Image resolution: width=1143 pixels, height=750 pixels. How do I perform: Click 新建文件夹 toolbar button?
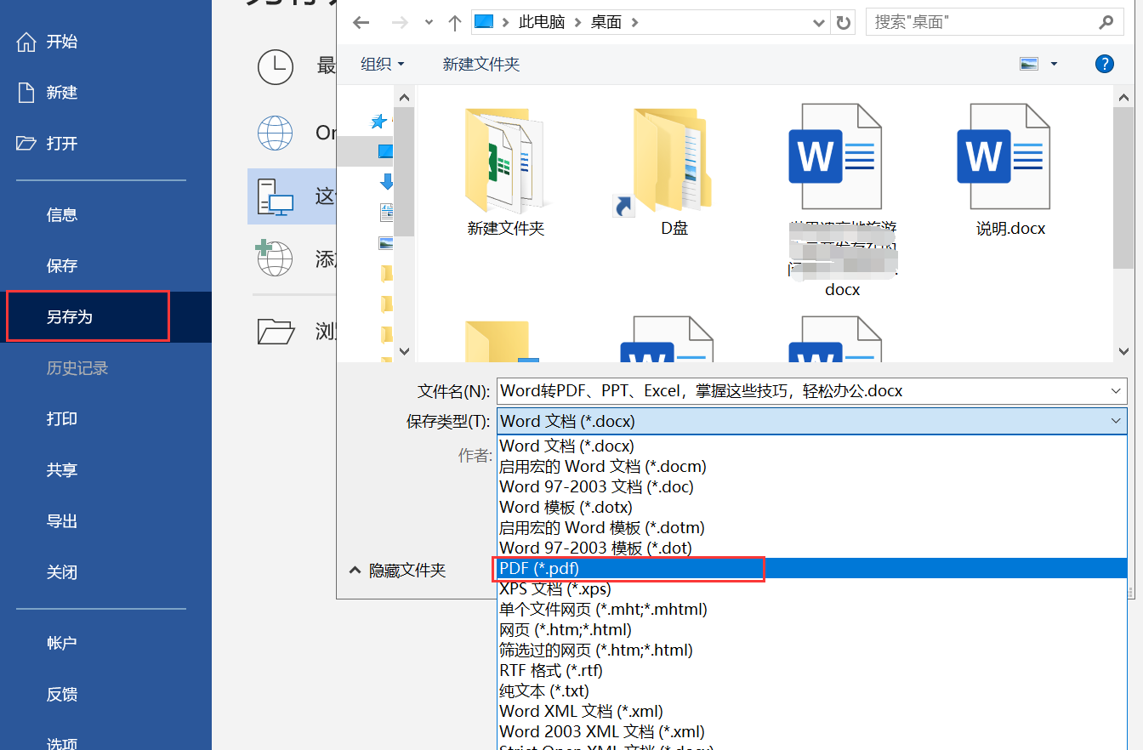(x=481, y=64)
